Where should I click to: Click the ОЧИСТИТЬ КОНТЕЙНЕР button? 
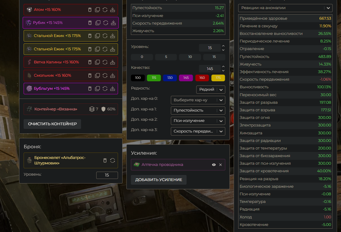coord(52,124)
